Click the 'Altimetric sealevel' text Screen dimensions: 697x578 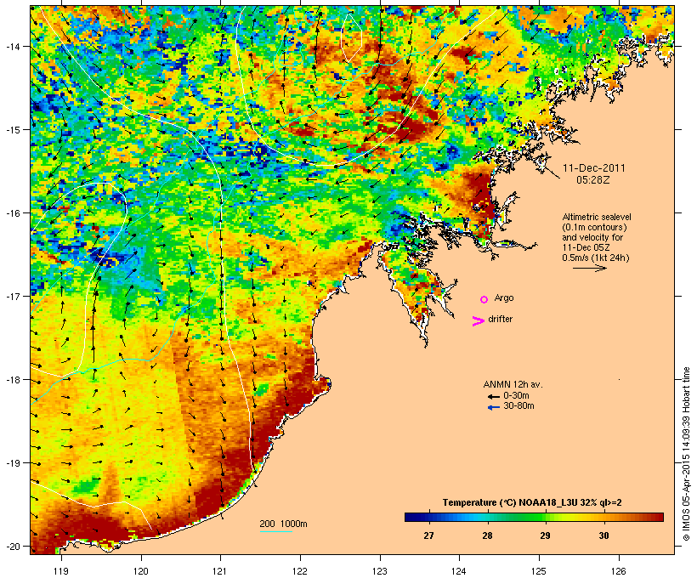[597, 217]
